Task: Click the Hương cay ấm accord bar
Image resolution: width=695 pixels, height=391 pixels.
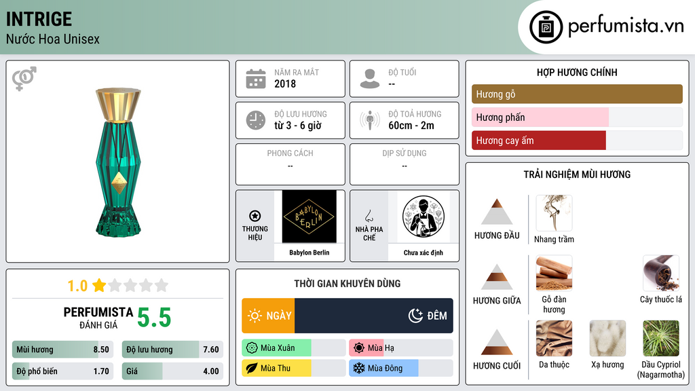Action: pos(577,141)
